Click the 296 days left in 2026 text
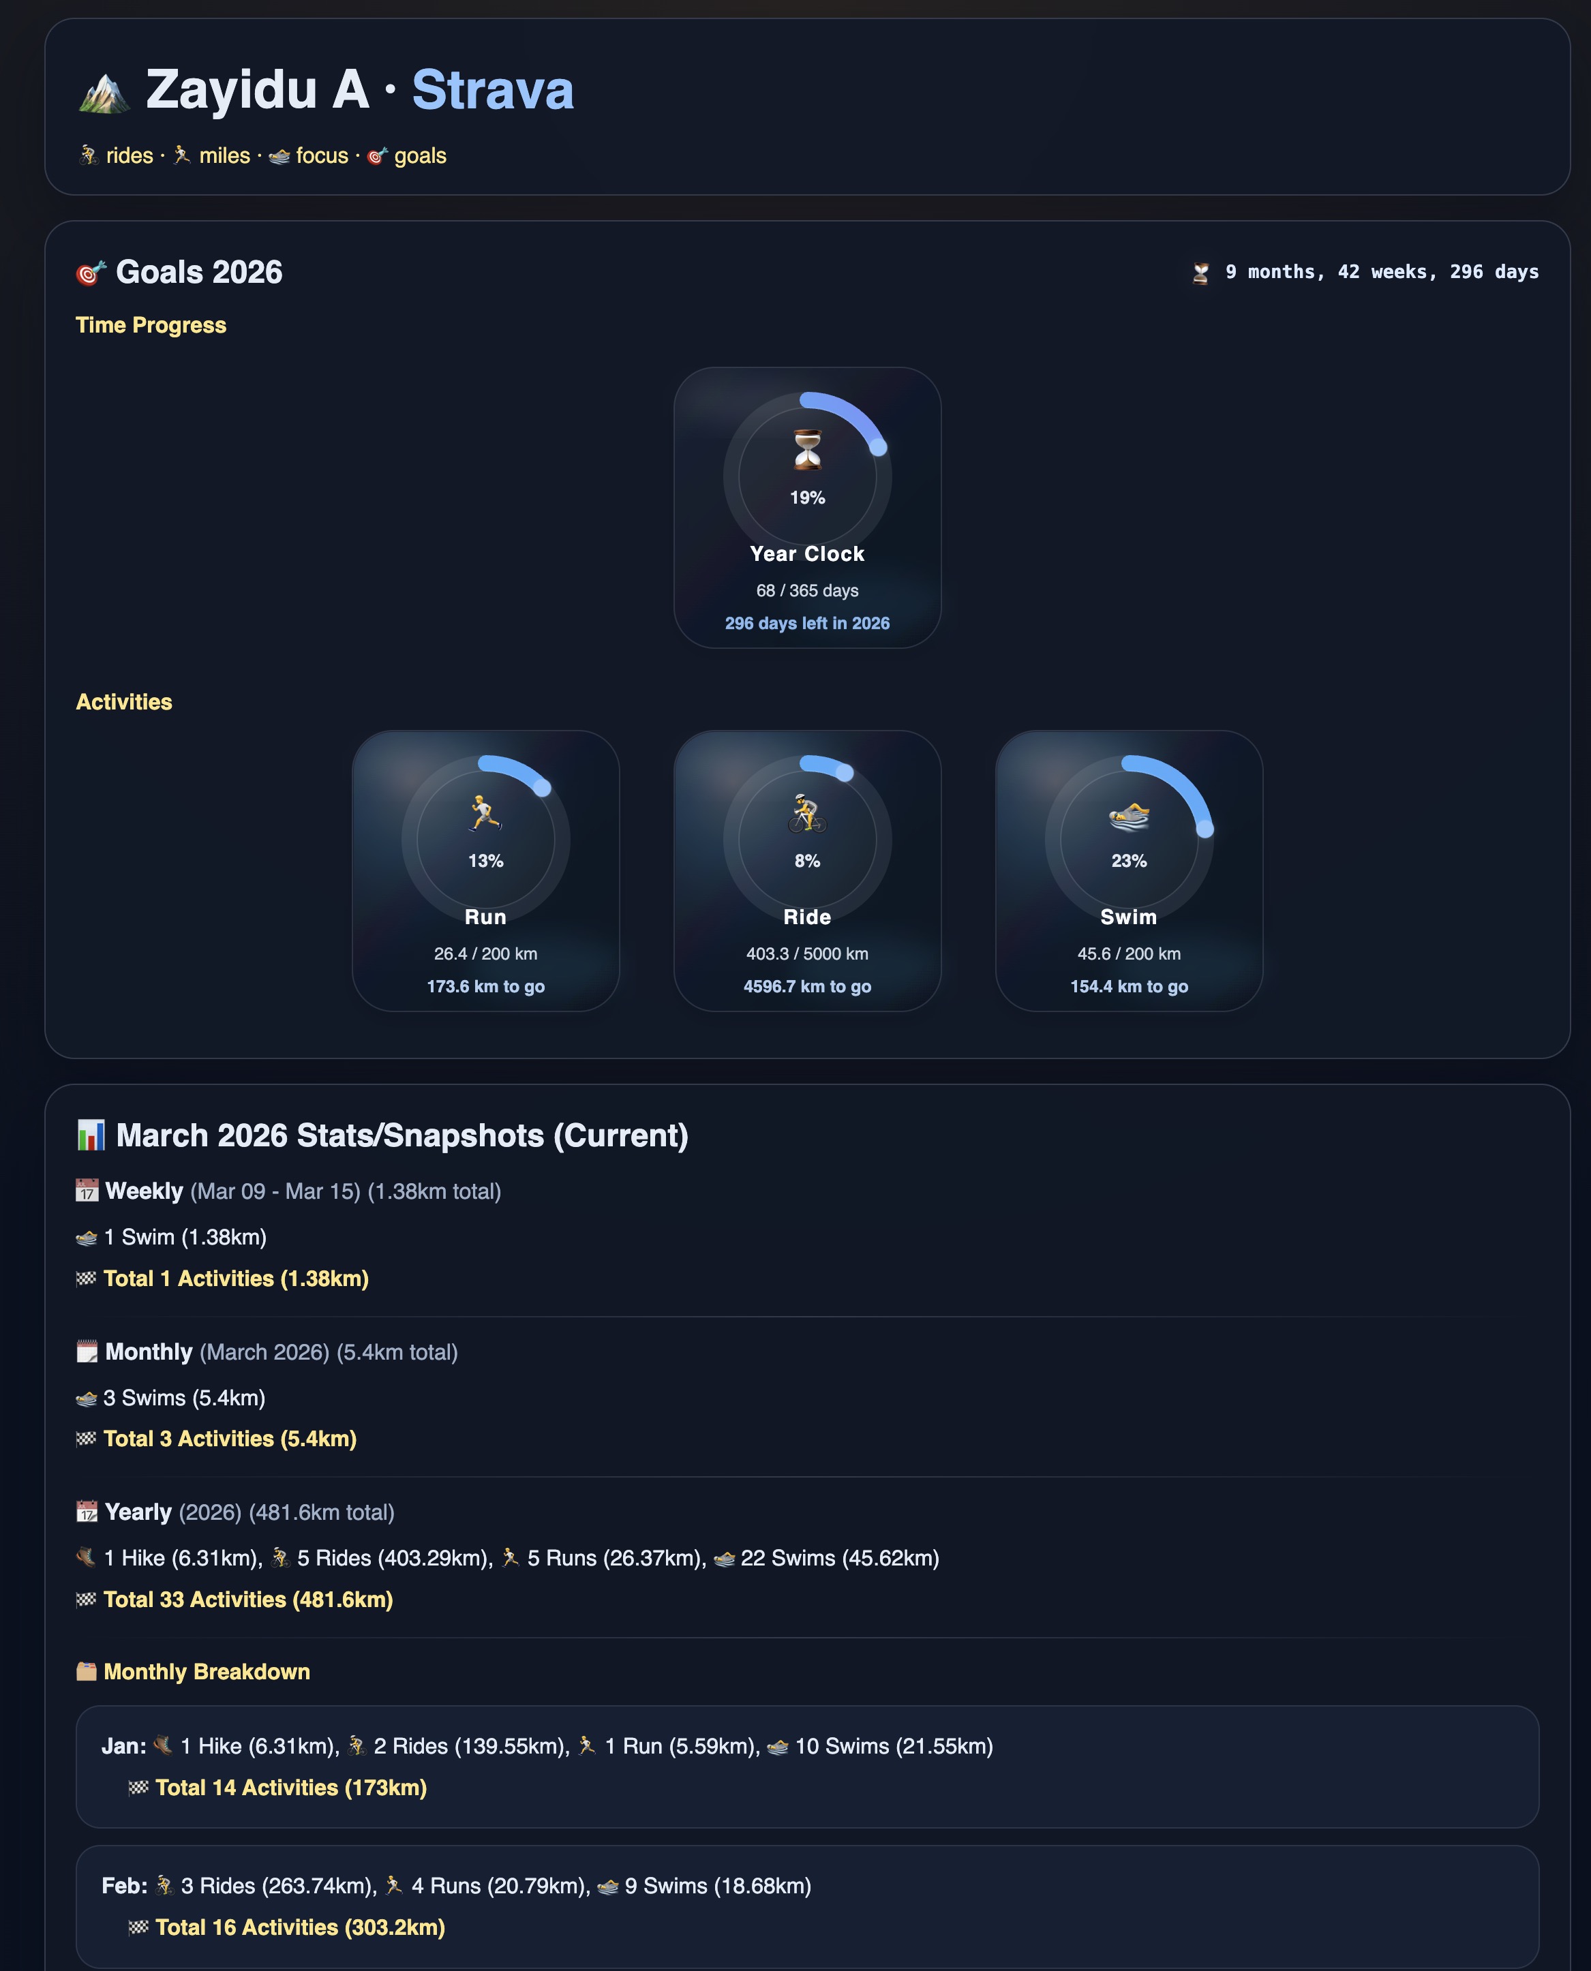The height and width of the screenshot is (1971, 1591). (807, 623)
